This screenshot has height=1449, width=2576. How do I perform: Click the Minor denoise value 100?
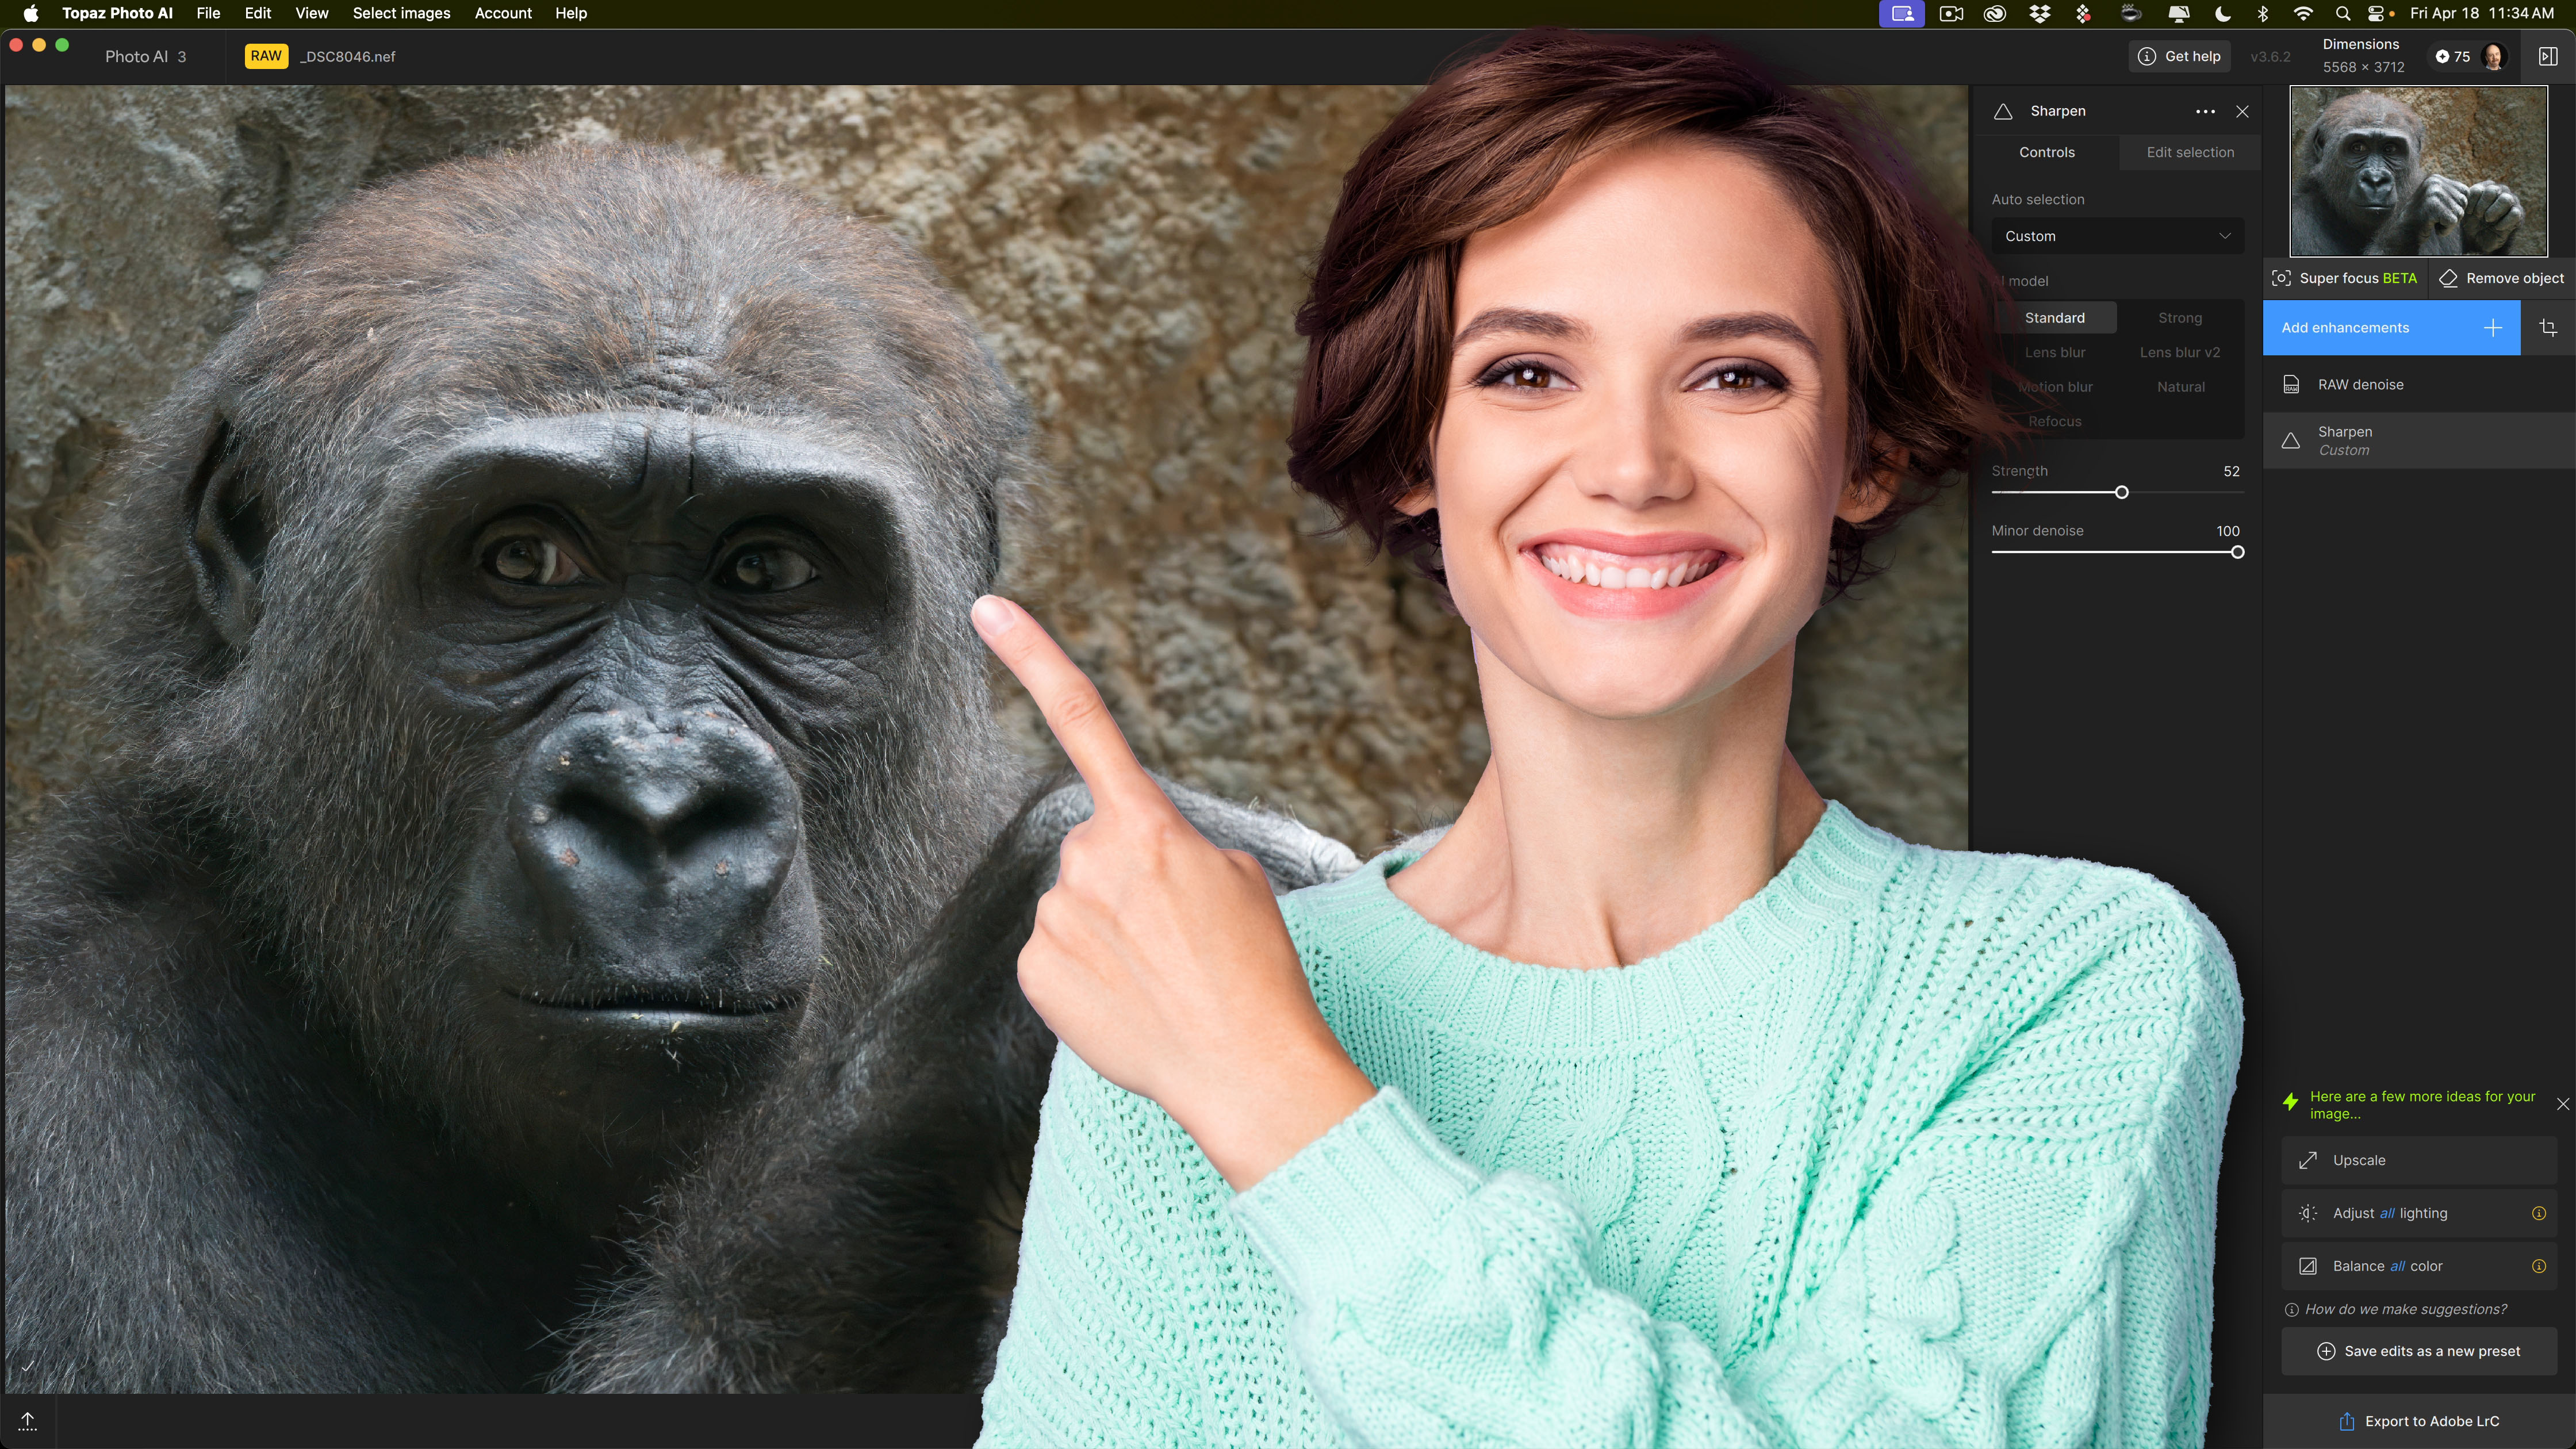(2227, 531)
